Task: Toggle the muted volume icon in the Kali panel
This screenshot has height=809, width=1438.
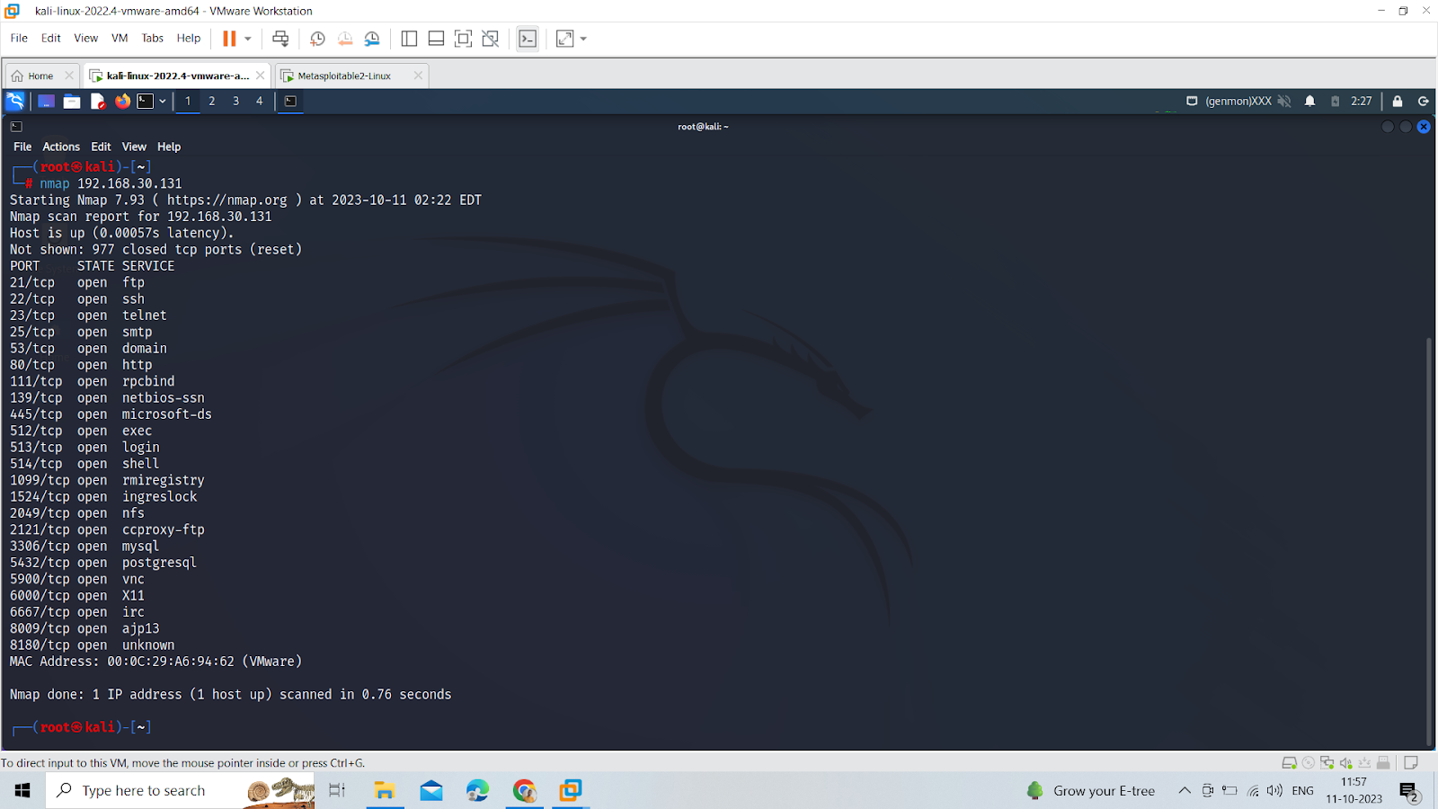Action: point(1284,102)
